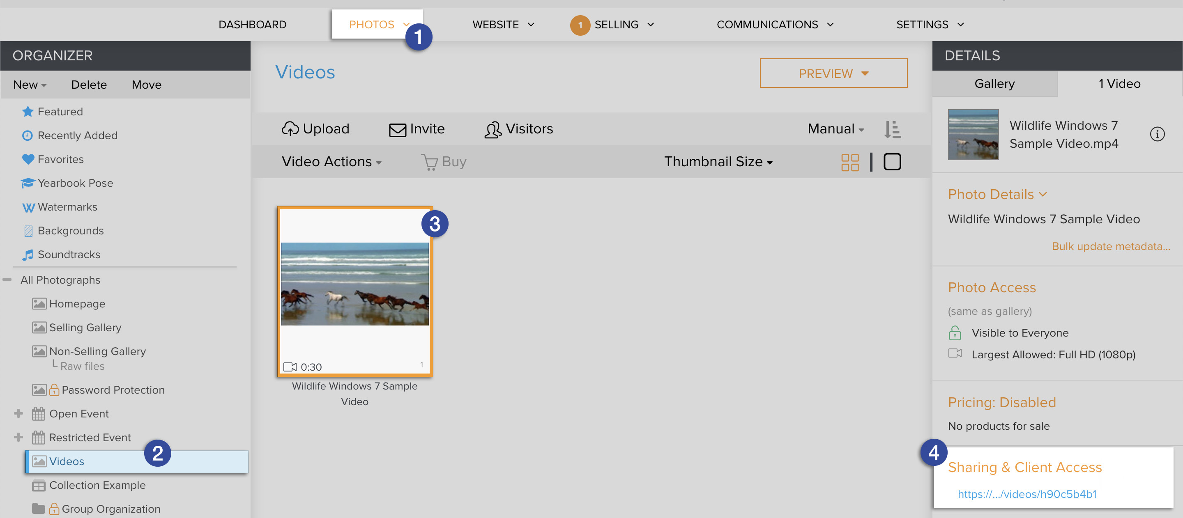Click the Buy shopping cart icon
The width and height of the screenshot is (1183, 518).
point(429,162)
